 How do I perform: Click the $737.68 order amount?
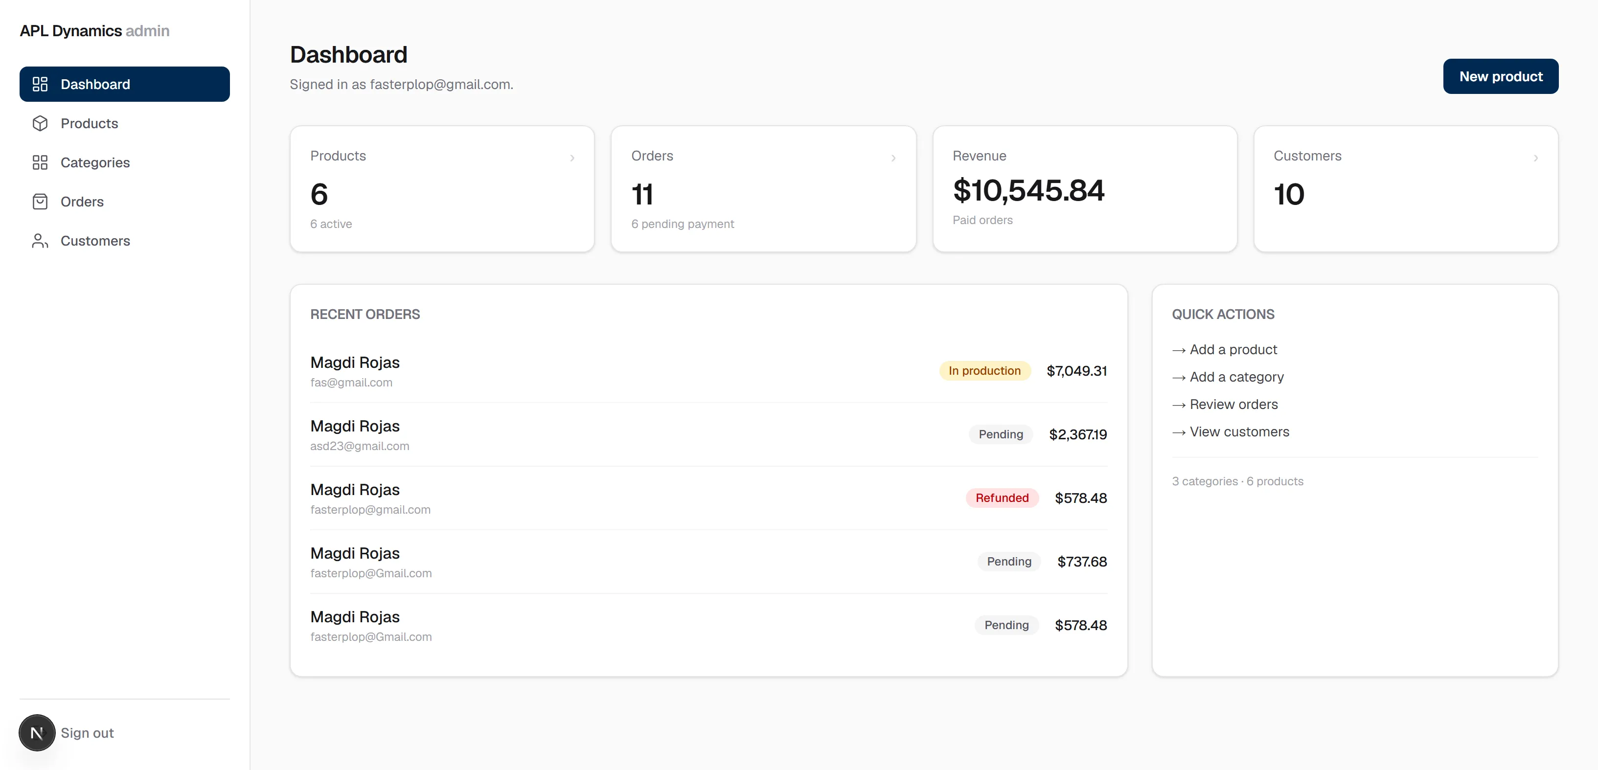click(1082, 562)
